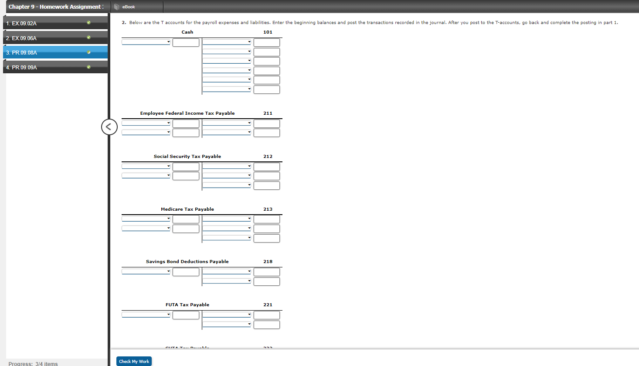Open first credit dropdown in Employee Federal Income Tax Payable

pos(227,123)
